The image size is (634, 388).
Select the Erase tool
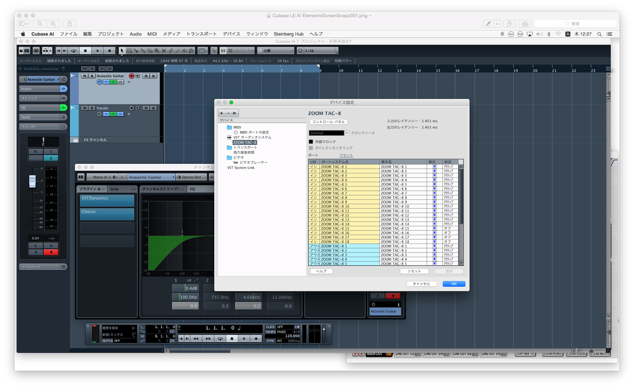[150, 51]
